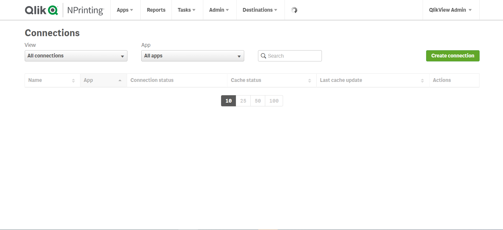Show 25 items per page

point(243,101)
